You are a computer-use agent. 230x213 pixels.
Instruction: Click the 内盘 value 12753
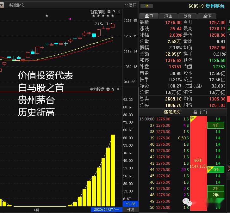point(219,67)
